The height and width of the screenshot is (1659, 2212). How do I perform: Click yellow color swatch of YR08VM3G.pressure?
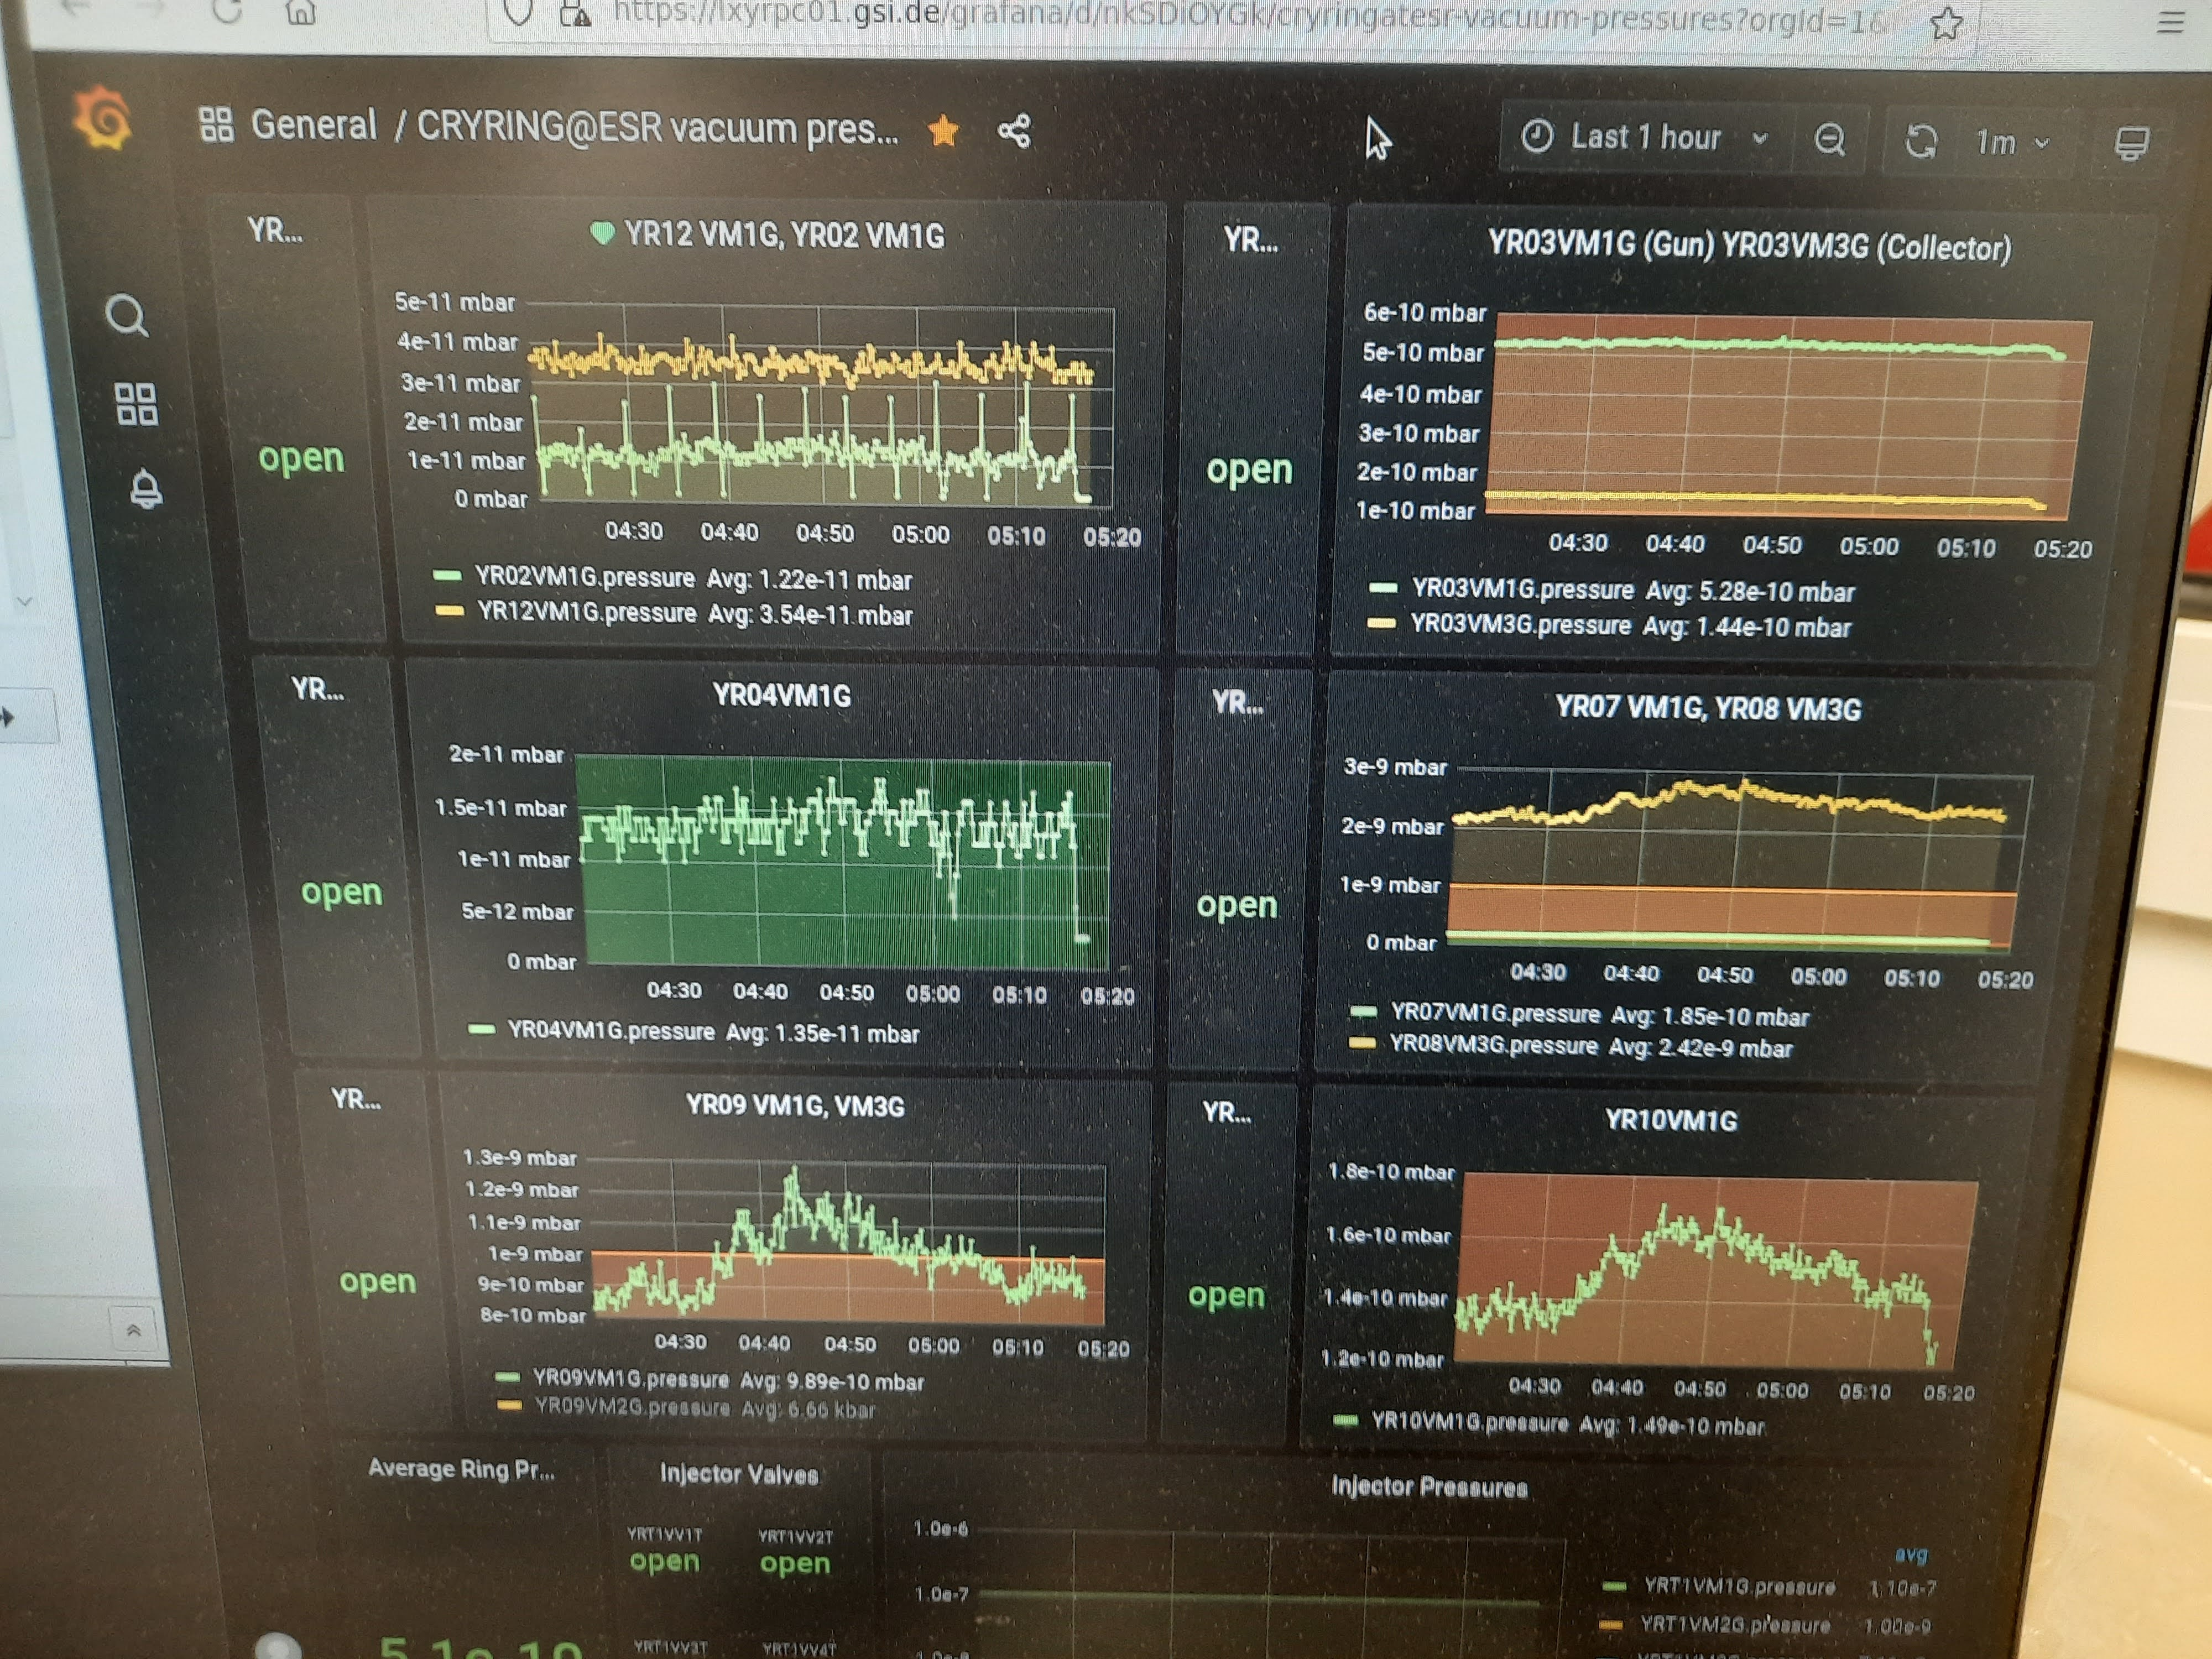[1361, 1044]
